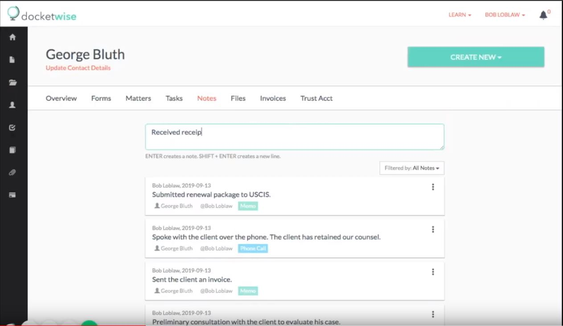
Task: Select the billing card icon in the sidebar
Action: pos(12,194)
